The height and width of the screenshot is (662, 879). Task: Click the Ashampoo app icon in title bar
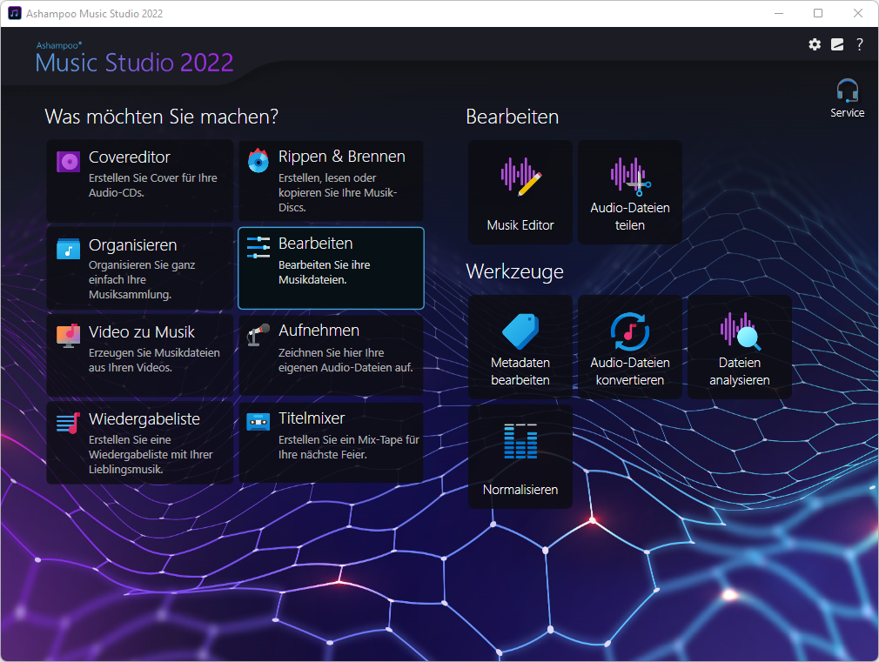click(15, 13)
